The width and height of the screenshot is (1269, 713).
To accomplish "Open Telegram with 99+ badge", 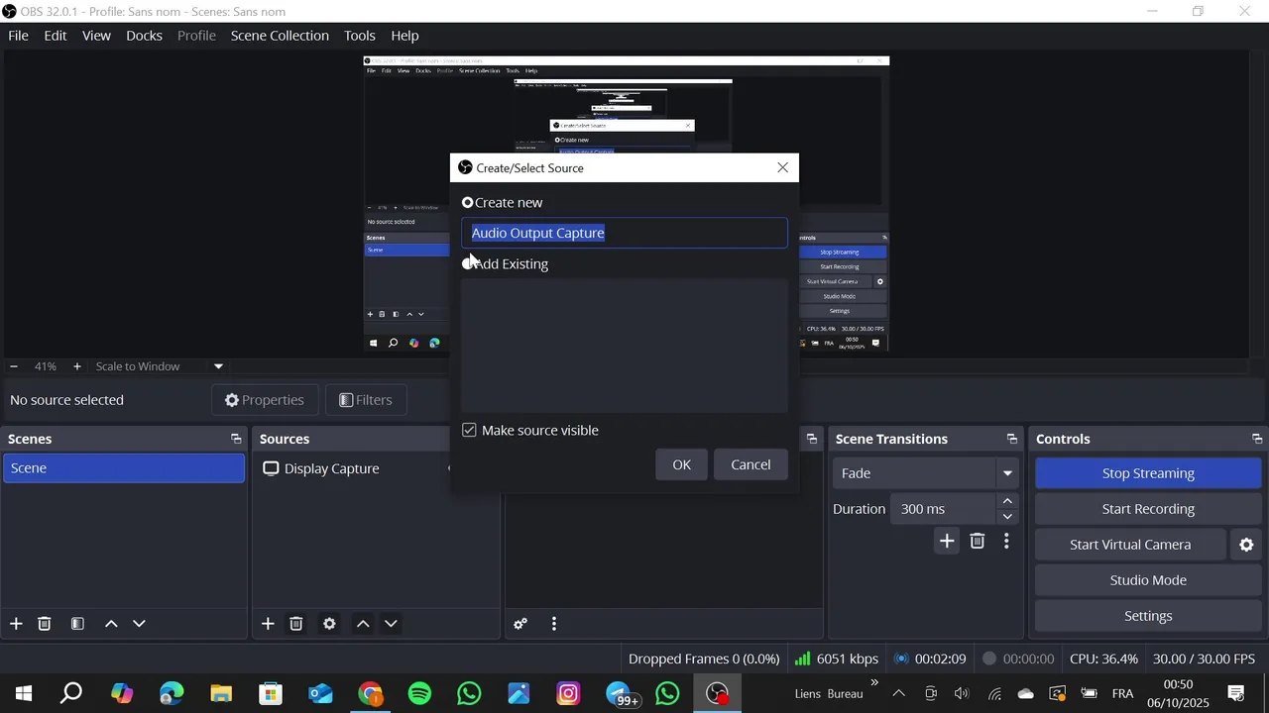I will (x=620, y=693).
